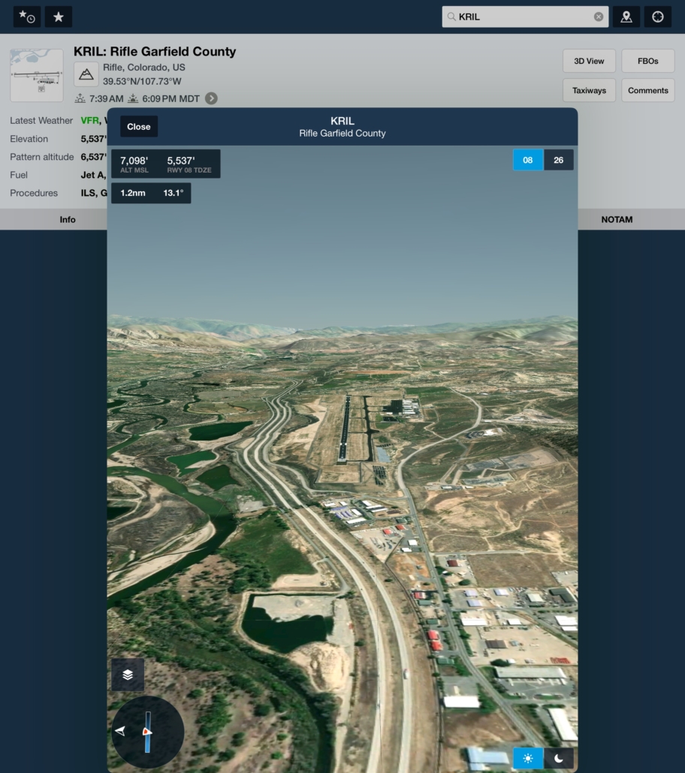This screenshot has height=773, width=685.
Task: Enable night mode with moon toggle
Action: pyautogui.click(x=559, y=758)
